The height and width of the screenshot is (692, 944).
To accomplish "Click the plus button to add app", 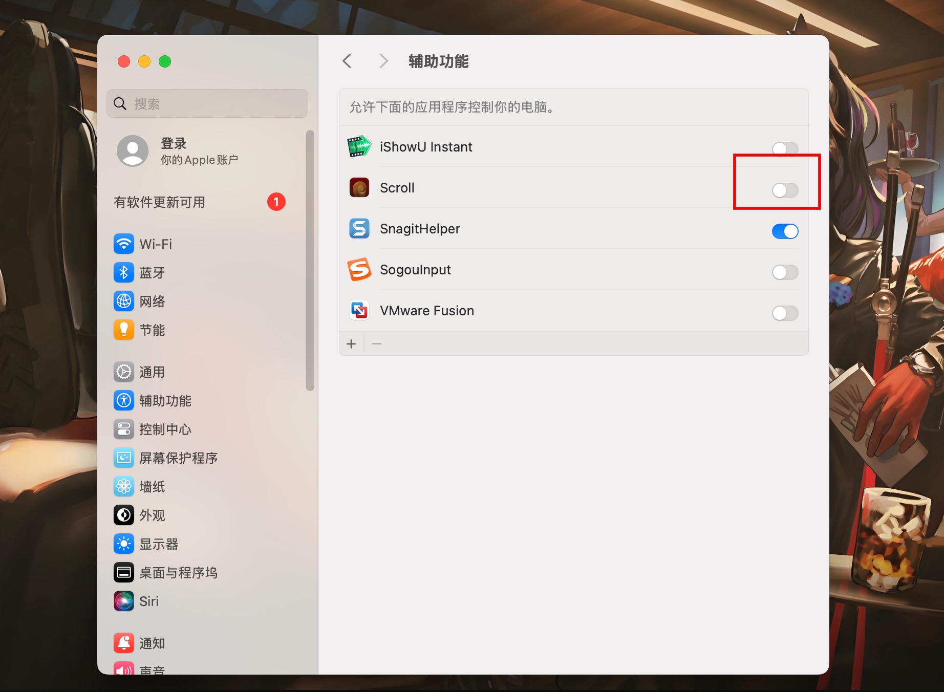I will pos(351,344).
